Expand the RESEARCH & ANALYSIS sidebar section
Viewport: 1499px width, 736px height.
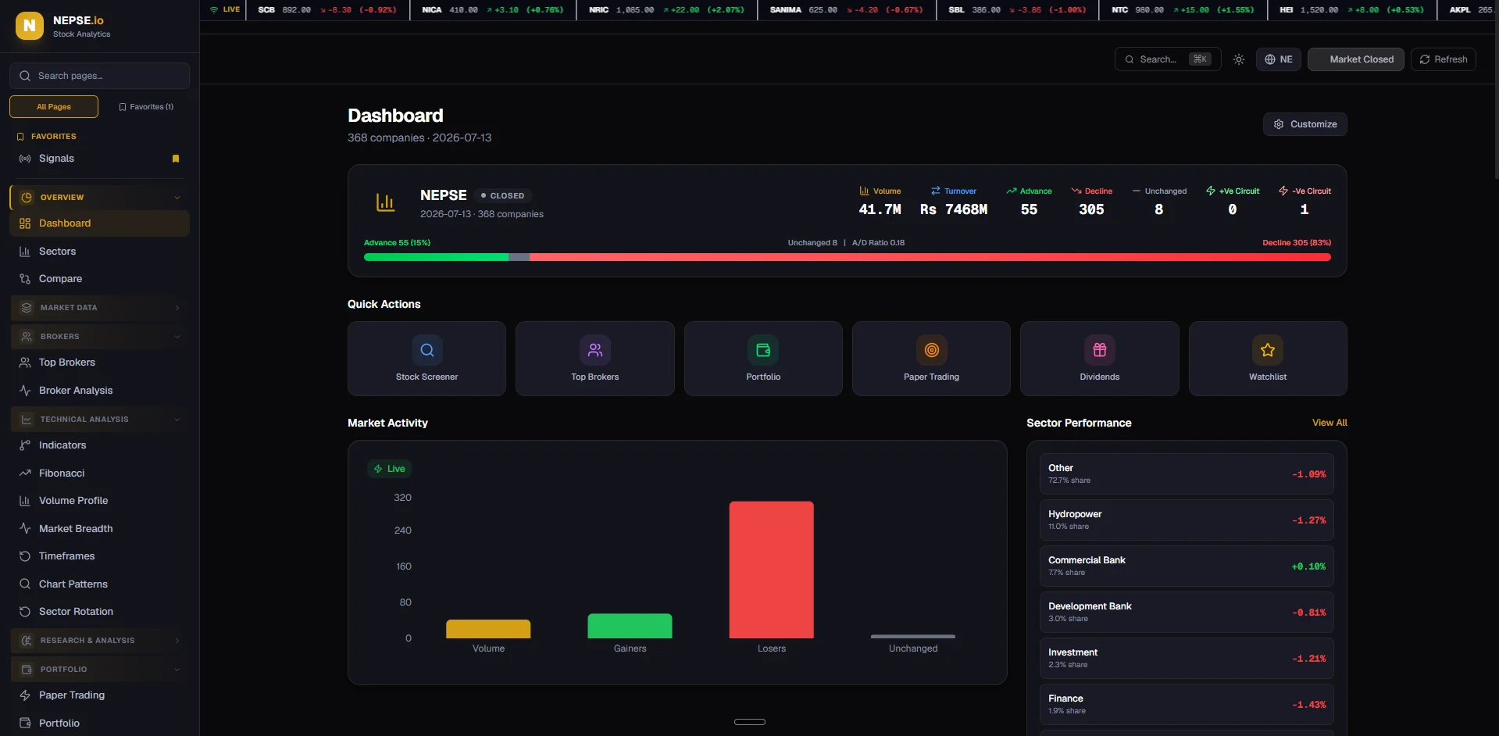pyautogui.click(x=99, y=641)
